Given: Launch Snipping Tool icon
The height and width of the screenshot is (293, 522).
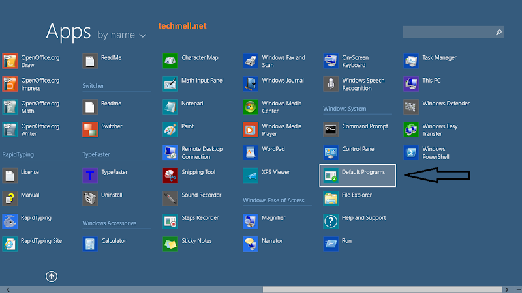Looking at the screenshot, I should [x=170, y=176].
